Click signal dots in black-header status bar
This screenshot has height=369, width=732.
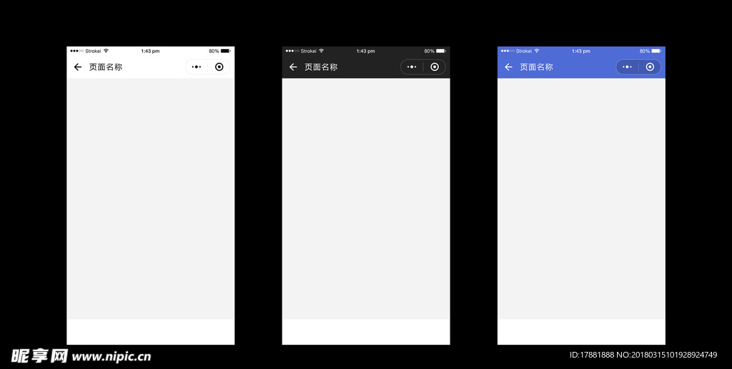(x=292, y=51)
